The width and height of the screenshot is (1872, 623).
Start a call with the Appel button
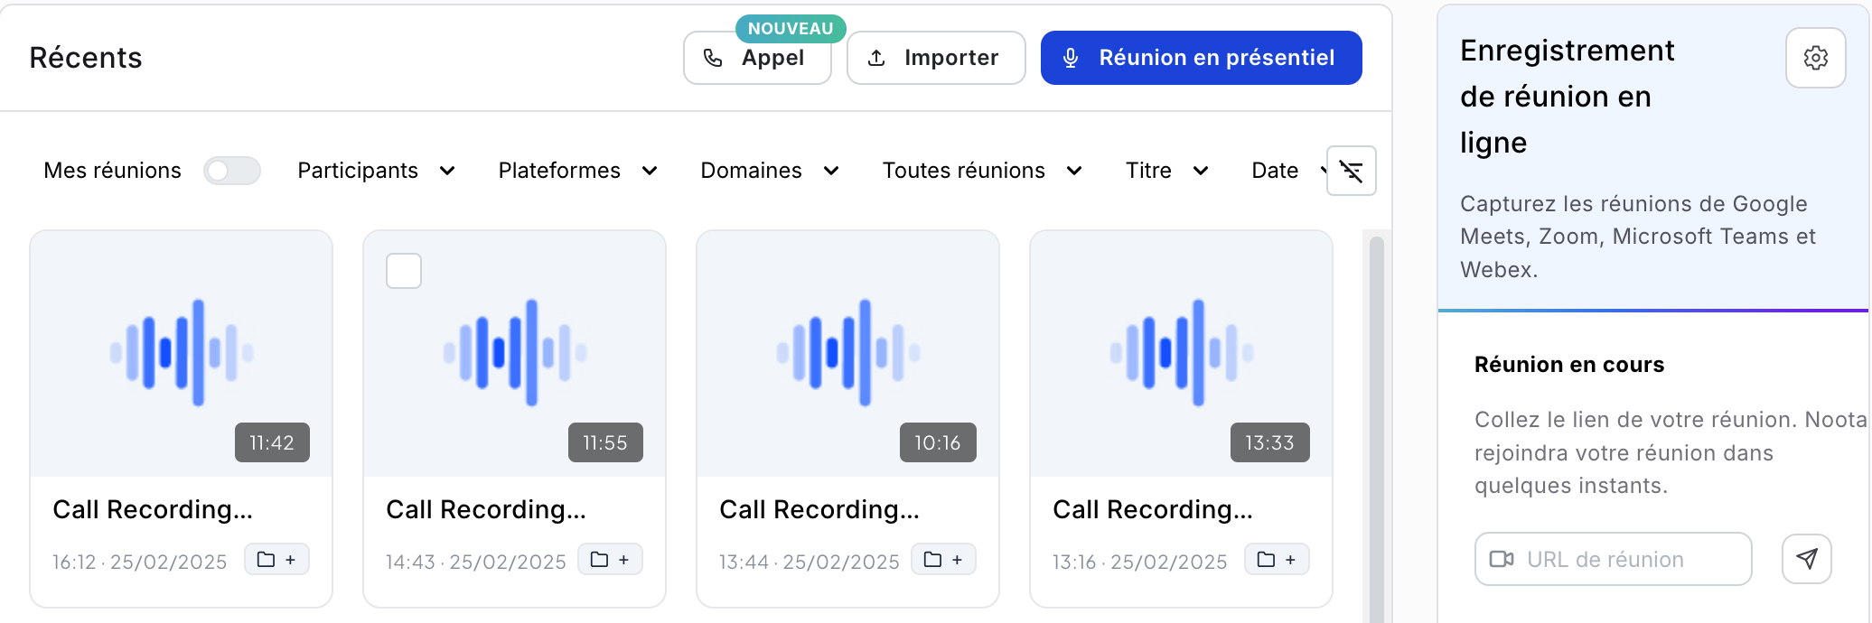tap(756, 58)
